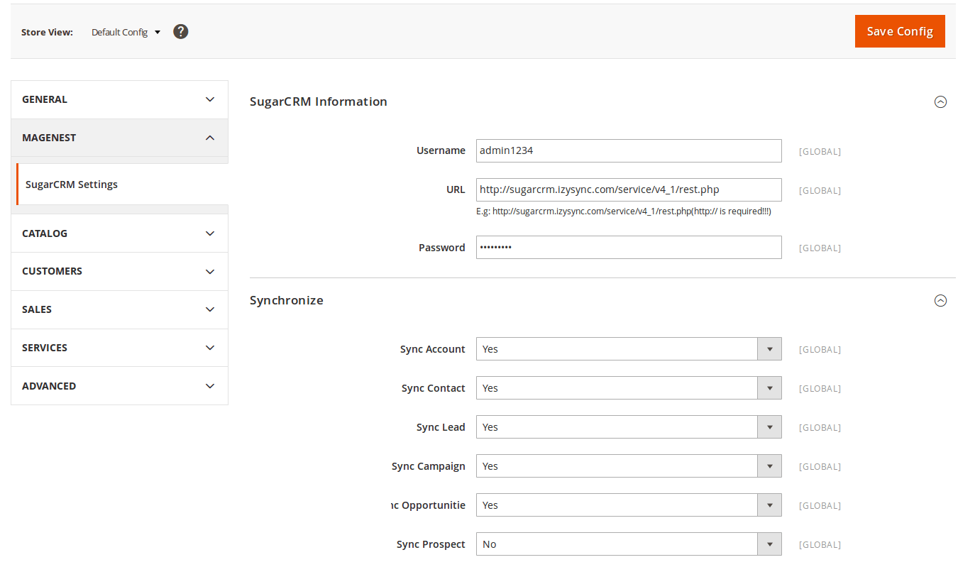The image size is (958, 567).
Task: Open the Sync Campaign dropdown
Action: point(629,466)
